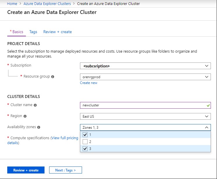This screenshot has width=217, height=179.
Task: Click the CLUSTER DETAILS heading
Action: tap(24, 96)
